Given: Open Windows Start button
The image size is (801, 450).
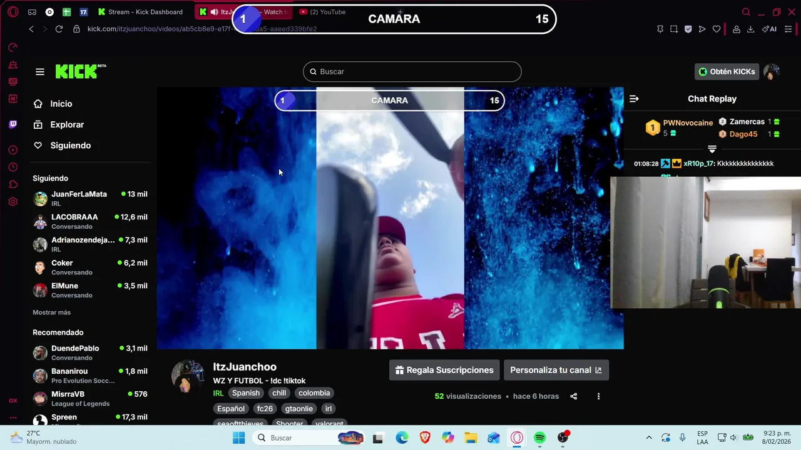Looking at the screenshot, I should click(238, 438).
